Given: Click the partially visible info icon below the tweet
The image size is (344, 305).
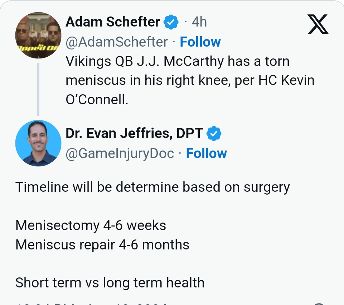Looking at the screenshot, I should point(320,304).
